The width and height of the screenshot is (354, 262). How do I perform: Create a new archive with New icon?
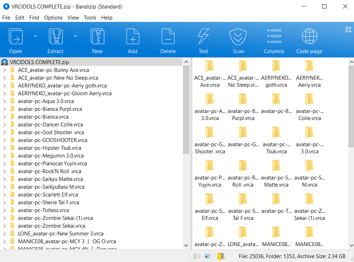(x=97, y=36)
